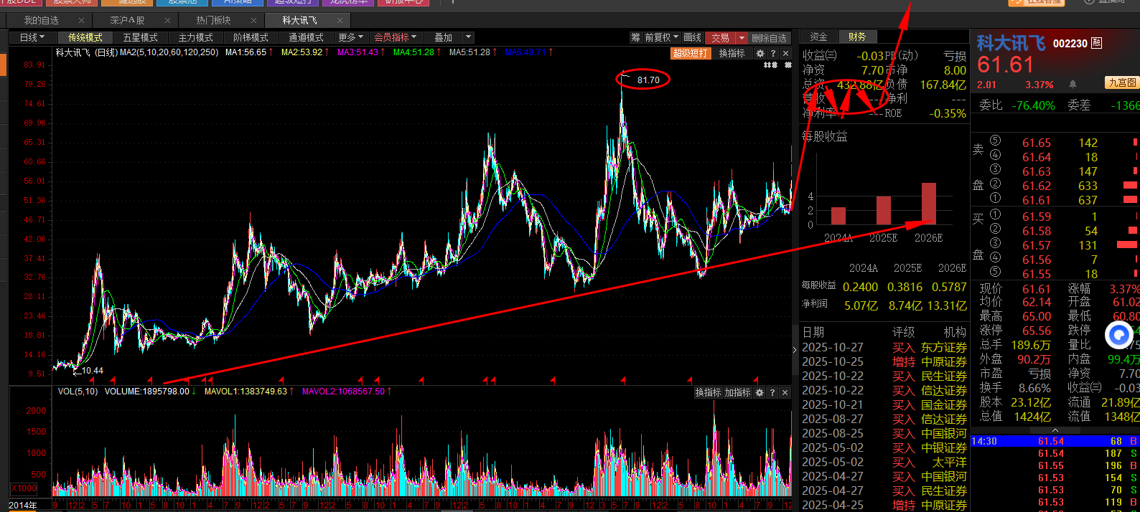Select 传统模式 chart mode
The height and width of the screenshot is (512, 1140).
(x=85, y=37)
